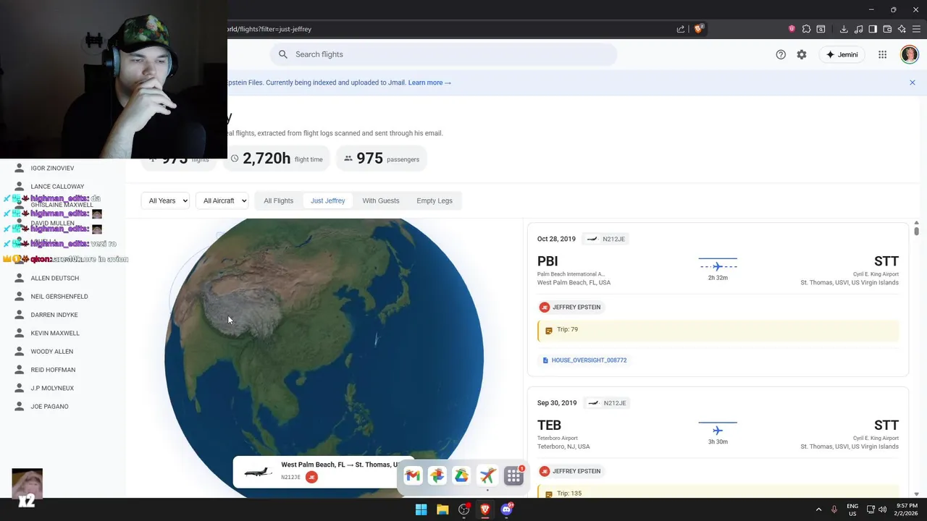Select the Just Jeffrey filter tab
Viewport: 927px width, 521px height.
click(x=328, y=200)
